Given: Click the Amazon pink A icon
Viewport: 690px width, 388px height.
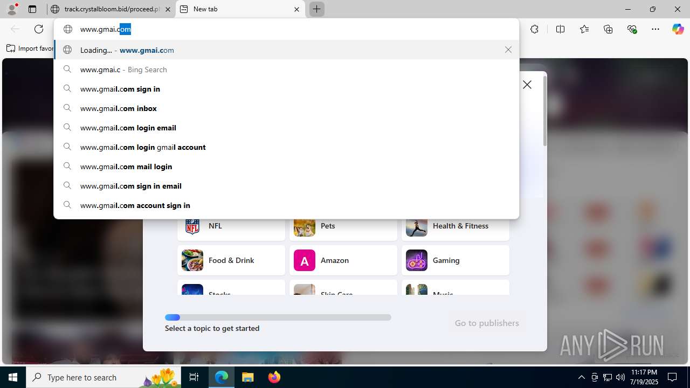Looking at the screenshot, I should click(305, 260).
